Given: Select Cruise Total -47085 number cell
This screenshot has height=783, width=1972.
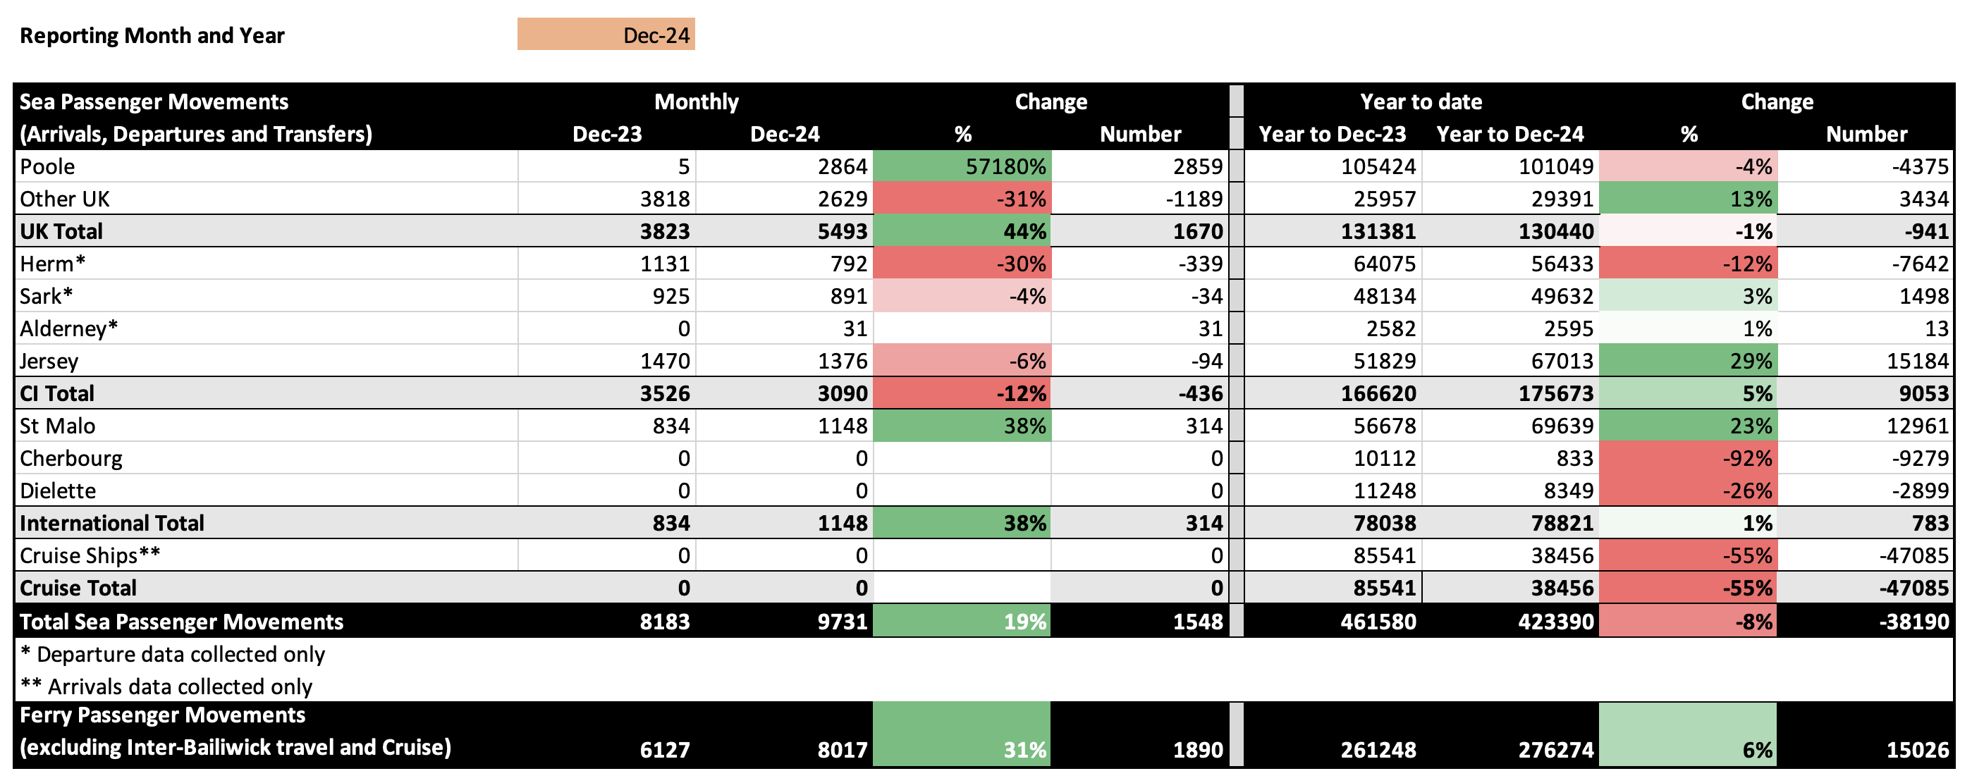Looking at the screenshot, I should (1913, 588).
